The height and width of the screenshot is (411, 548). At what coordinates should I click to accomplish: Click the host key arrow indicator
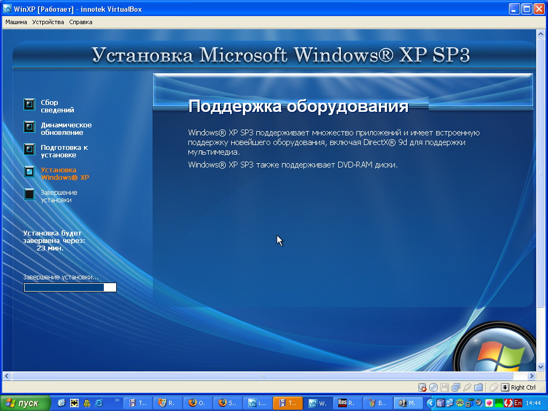coord(505,387)
